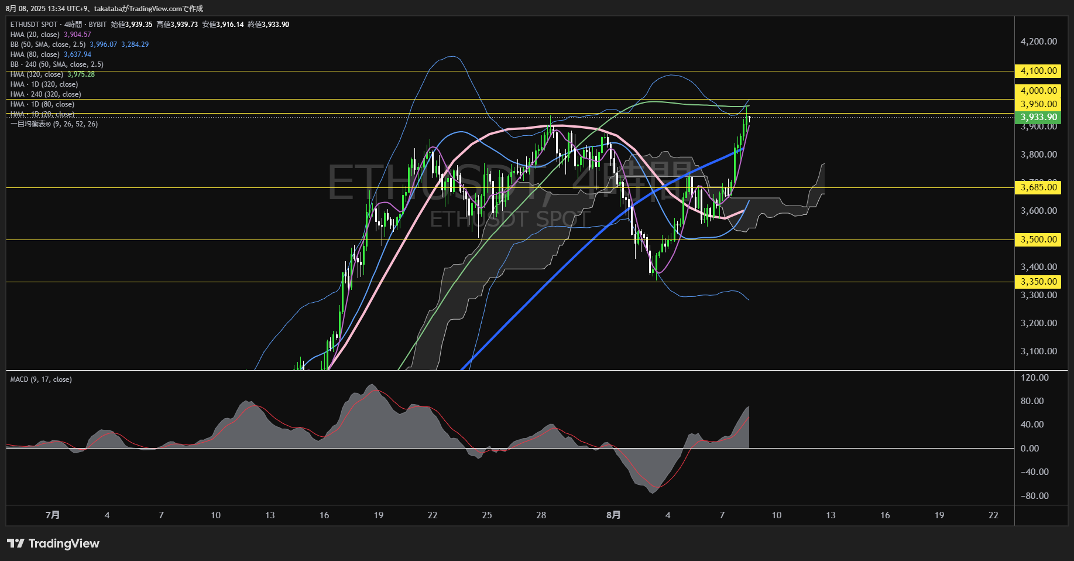The image size is (1074, 561).
Task: Click the 終値3,933.90 close value in legend
Action: pos(269,25)
